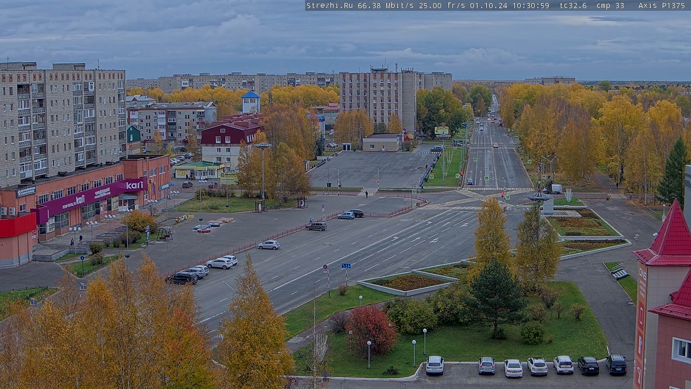691x389 pixels.
Task: Select the 'tc32.6' overlay value
Action: [x=573, y=5]
